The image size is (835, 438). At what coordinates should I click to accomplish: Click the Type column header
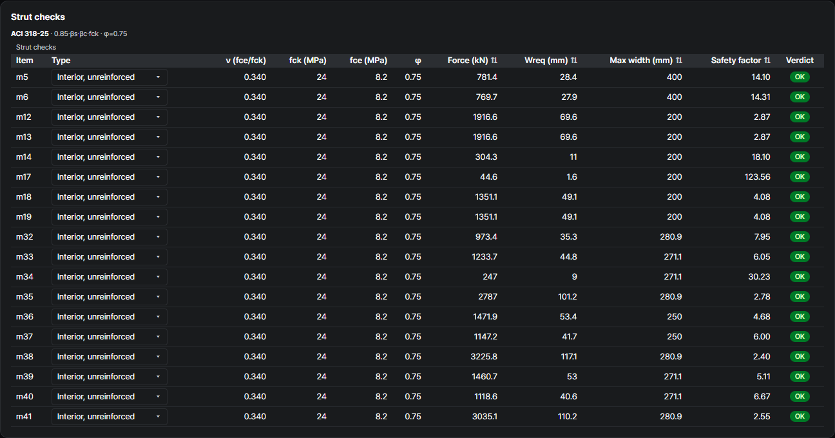click(x=61, y=61)
